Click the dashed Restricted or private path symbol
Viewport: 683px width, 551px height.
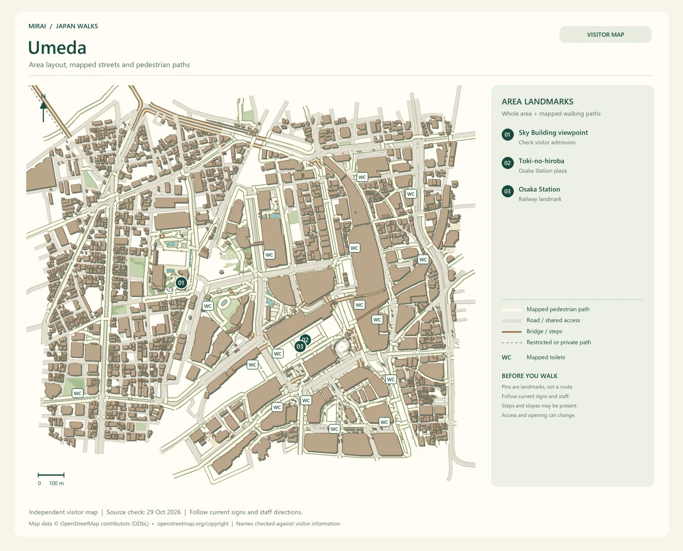coord(512,343)
